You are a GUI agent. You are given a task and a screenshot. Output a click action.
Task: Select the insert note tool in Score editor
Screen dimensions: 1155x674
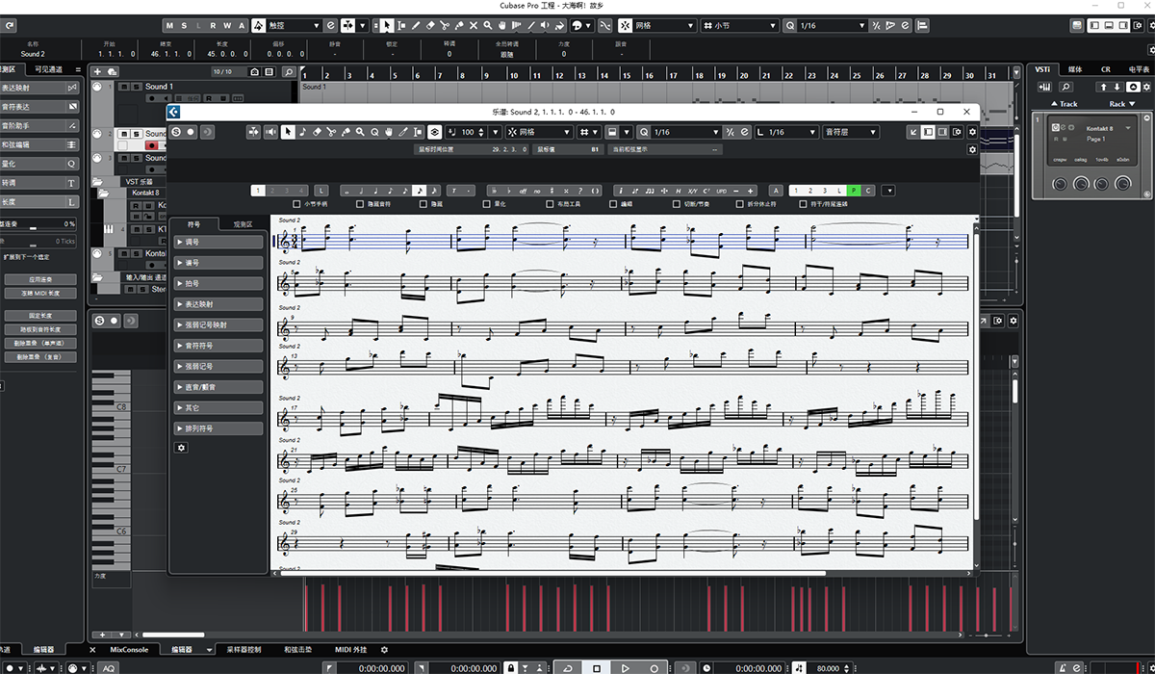click(x=302, y=132)
